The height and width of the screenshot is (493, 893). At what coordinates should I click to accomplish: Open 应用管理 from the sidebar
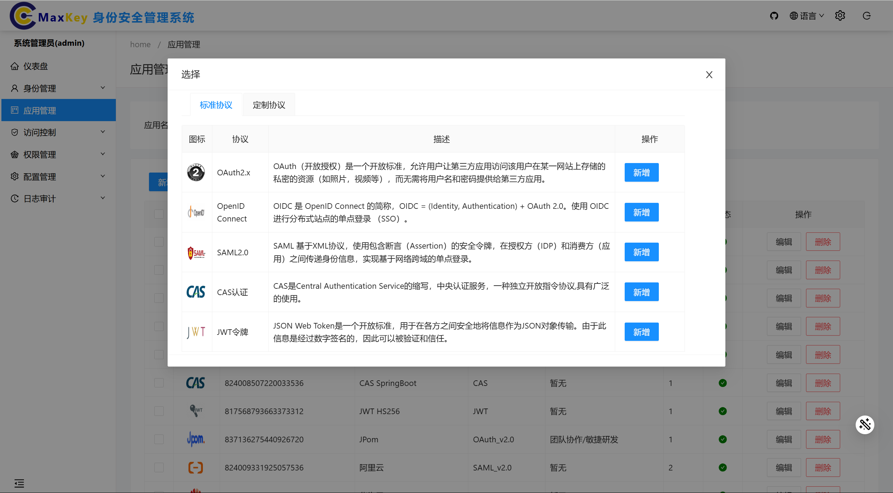pos(39,110)
